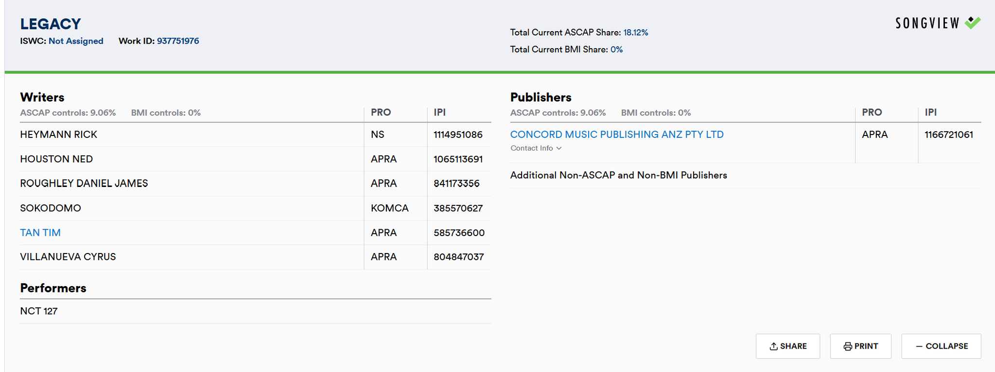Click NS PRO for Heymann Rick
This screenshot has height=372, width=995.
coord(377,135)
